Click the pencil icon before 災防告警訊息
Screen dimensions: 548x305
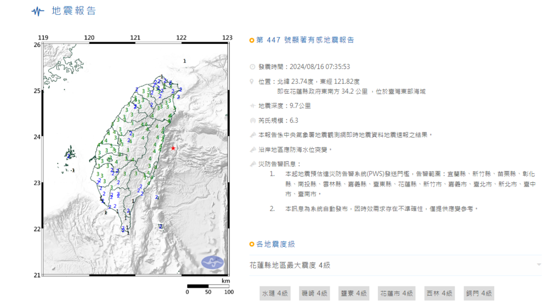click(x=253, y=164)
